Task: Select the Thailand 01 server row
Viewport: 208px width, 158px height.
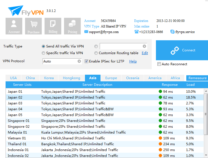Action: click(105, 144)
